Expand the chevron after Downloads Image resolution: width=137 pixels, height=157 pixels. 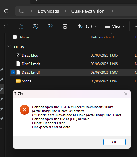click(65, 11)
